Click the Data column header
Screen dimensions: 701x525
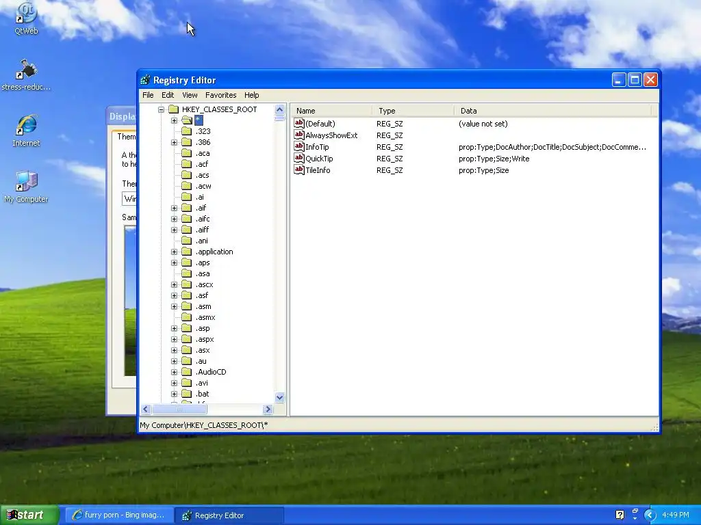pyautogui.click(x=552, y=111)
